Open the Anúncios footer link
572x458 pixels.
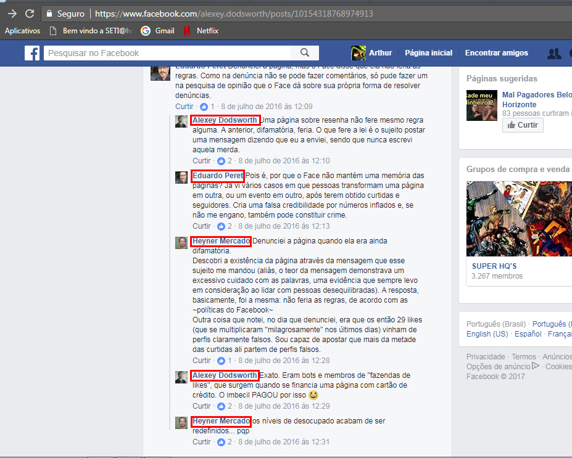[557, 357]
